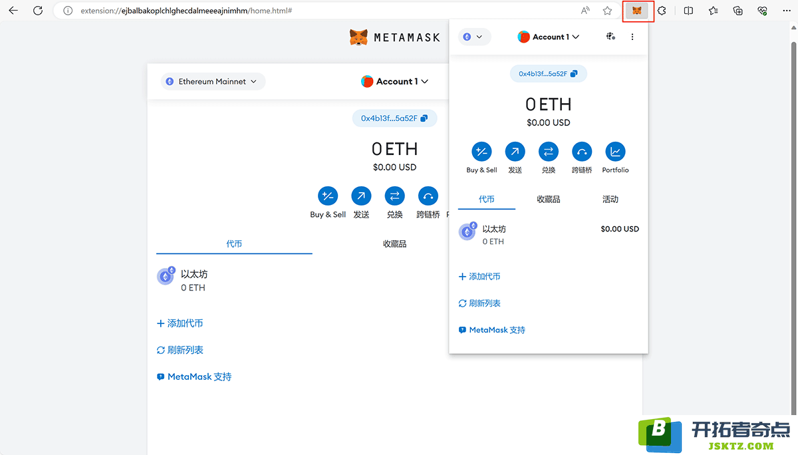Click 刷新列表 link in popup
This screenshot has height=455, width=798.
click(479, 303)
